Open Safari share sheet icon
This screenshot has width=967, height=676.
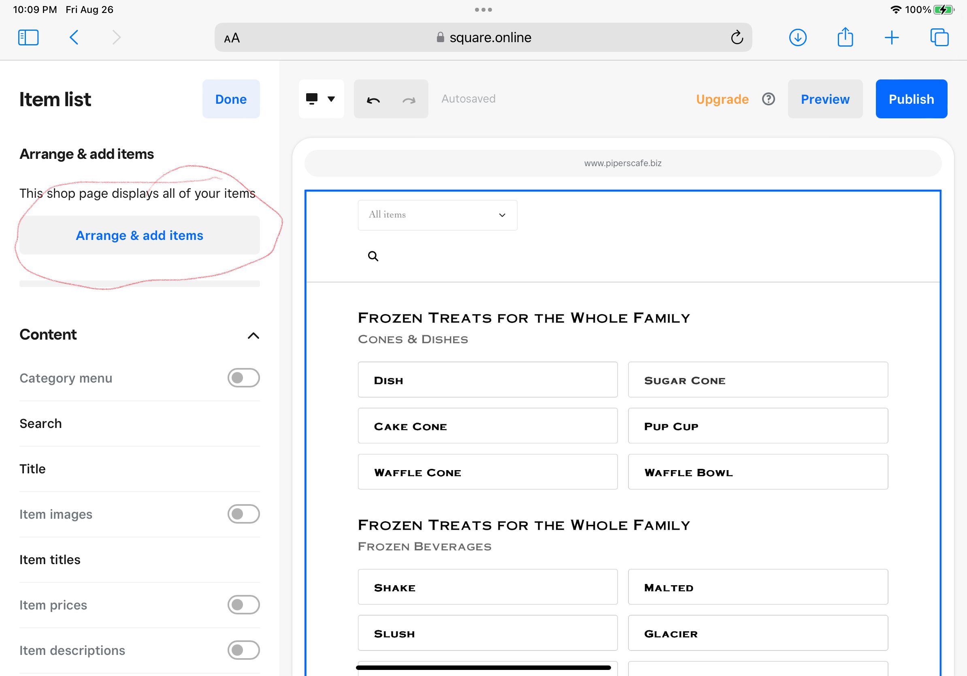845,38
